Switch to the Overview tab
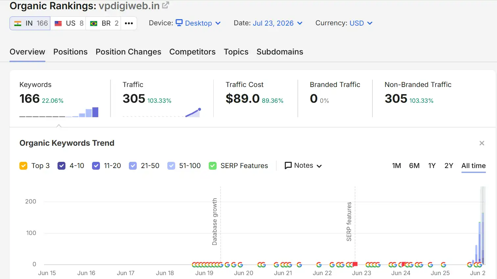The image size is (497, 279). pyautogui.click(x=27, y=52)
